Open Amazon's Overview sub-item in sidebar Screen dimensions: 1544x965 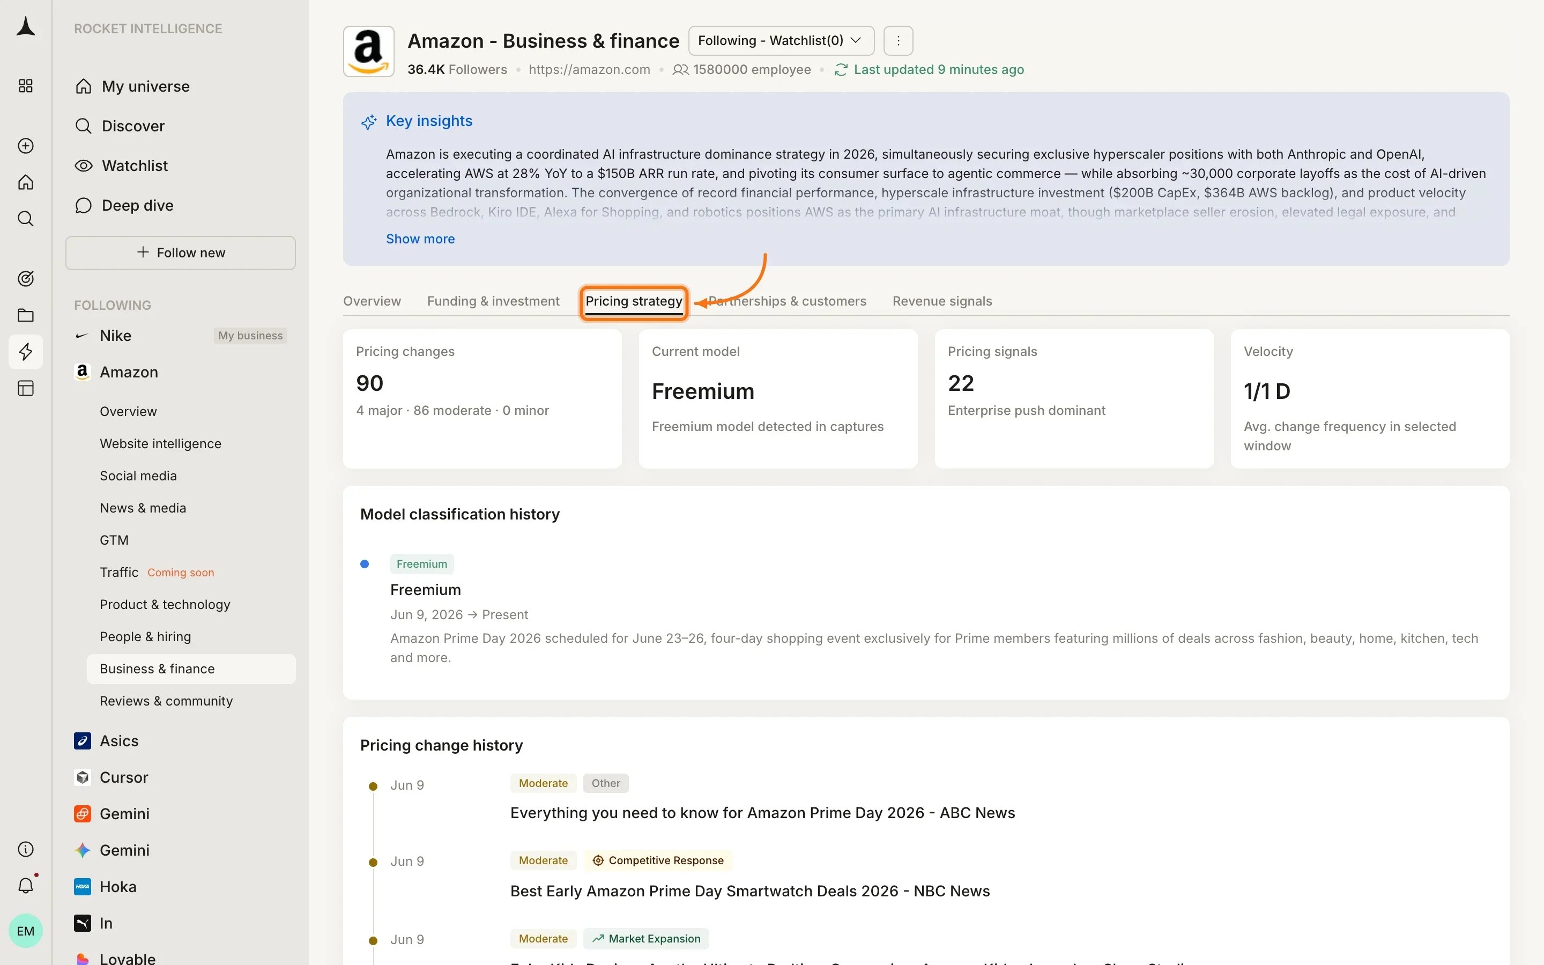click(x=128, y=412)
